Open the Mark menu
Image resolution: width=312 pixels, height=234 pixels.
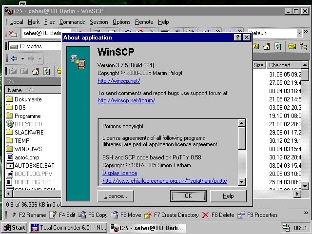34,22
